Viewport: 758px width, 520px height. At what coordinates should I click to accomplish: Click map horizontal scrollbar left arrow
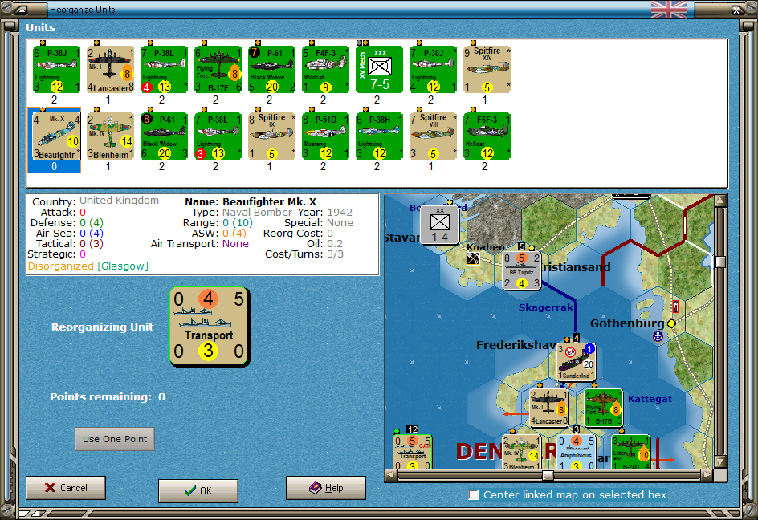click(390, 476)
